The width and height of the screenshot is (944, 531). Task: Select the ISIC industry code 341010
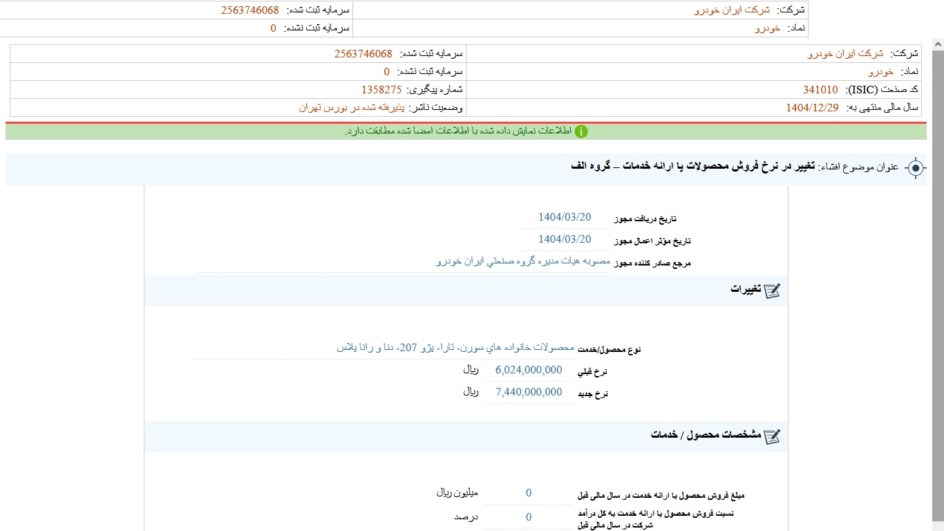point(820,90)
